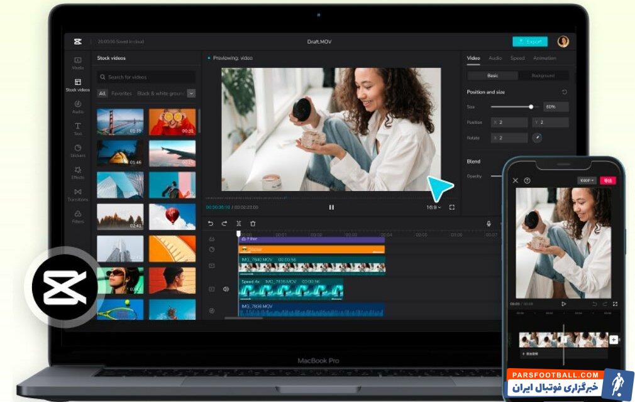Open the Background tab in Video settings

pyautogui.click(x=543, y=75)
